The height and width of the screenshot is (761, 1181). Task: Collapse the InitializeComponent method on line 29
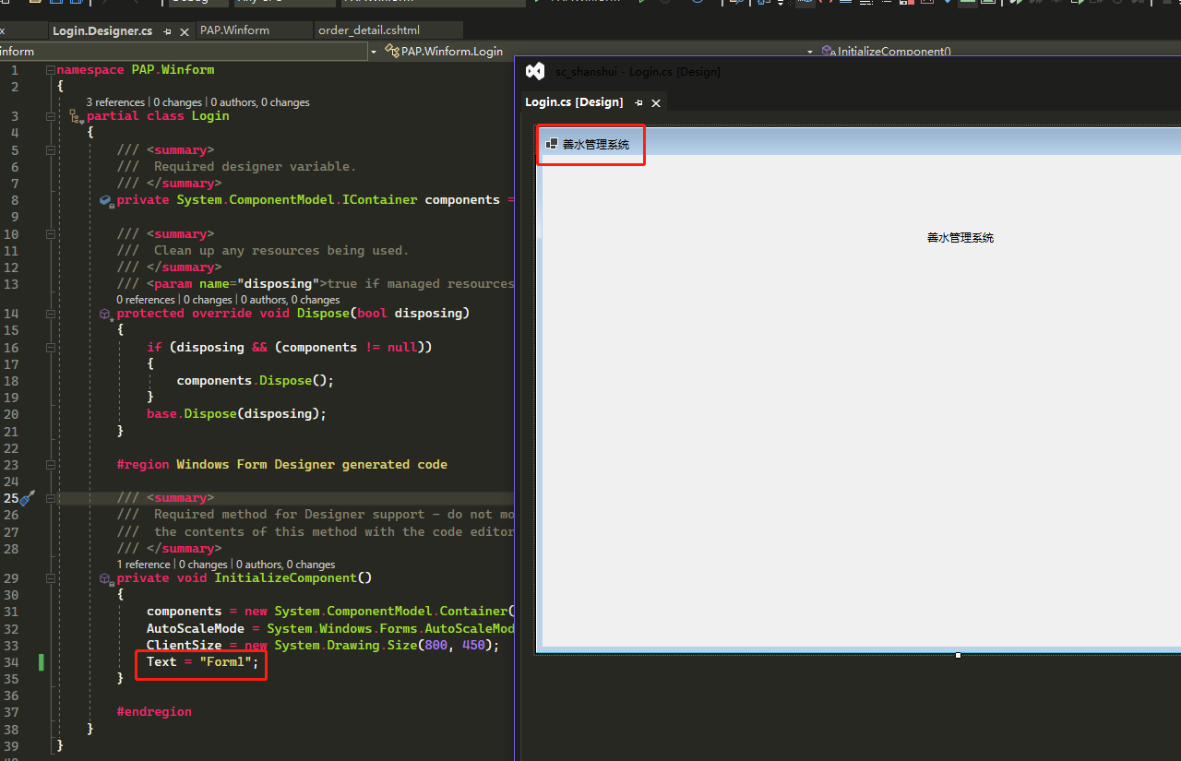point(51,578)
